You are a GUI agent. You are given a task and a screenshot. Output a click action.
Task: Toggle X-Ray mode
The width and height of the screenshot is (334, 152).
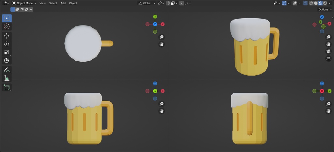pyautogui.click(x=305, y=3)
